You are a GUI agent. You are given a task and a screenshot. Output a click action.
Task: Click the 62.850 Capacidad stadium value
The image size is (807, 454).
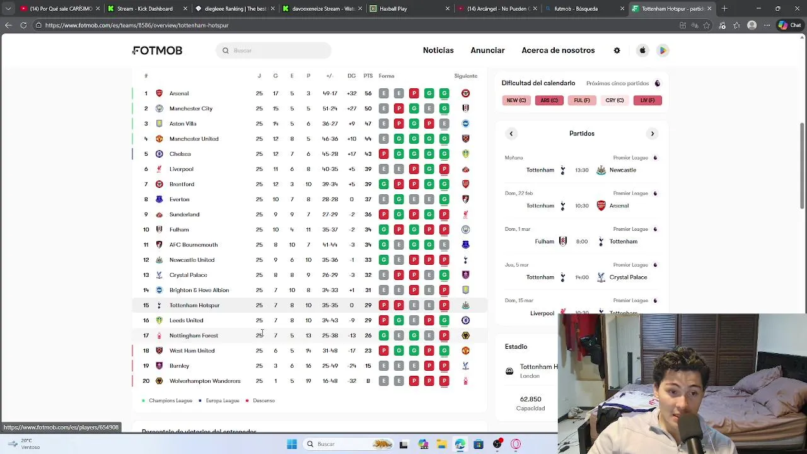[530, 399]
